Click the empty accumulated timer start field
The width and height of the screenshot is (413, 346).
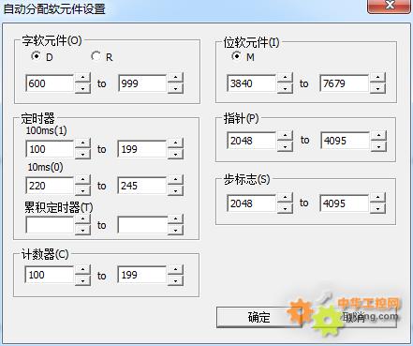(x=50, y=225)
